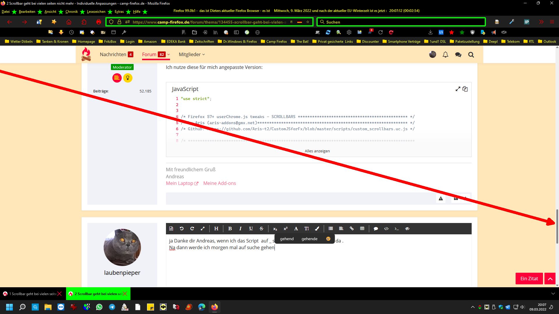Open the font color brush tool
Viewport: 559px width, 314px height.
tap(317, 229)
